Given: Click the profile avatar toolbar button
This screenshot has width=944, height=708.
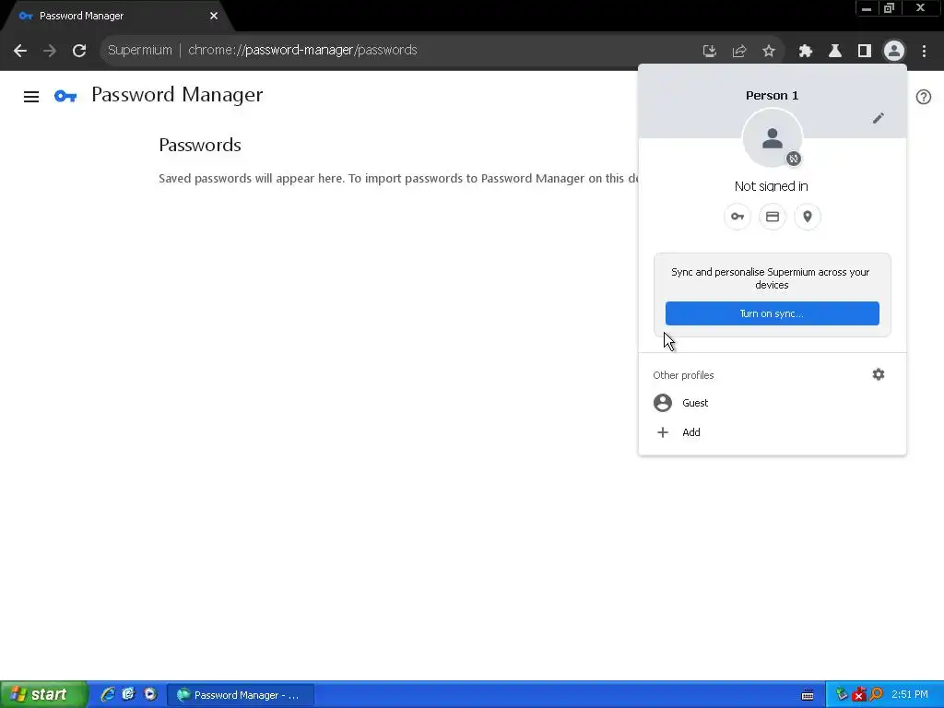Looking at the screenshot, I should click(x=894, y=51).
